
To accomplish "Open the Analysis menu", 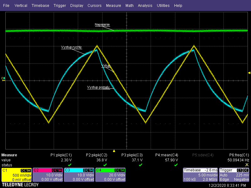I will point(145,6).
